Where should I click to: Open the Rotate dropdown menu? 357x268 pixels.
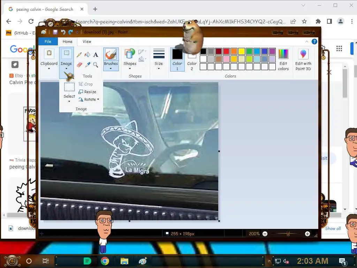click(89, 99)
